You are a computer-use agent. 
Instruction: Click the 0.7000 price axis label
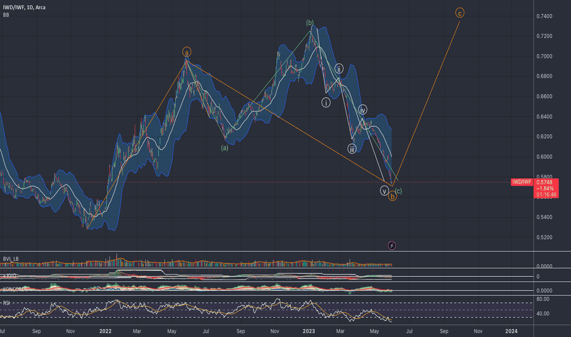[x=544, y=56]
